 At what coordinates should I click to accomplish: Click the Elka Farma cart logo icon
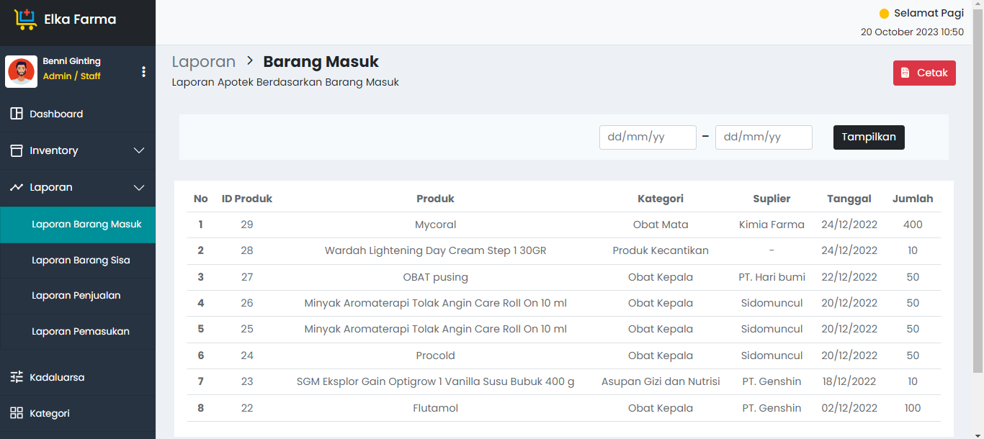pyautogui.click(x=25, y=19)
